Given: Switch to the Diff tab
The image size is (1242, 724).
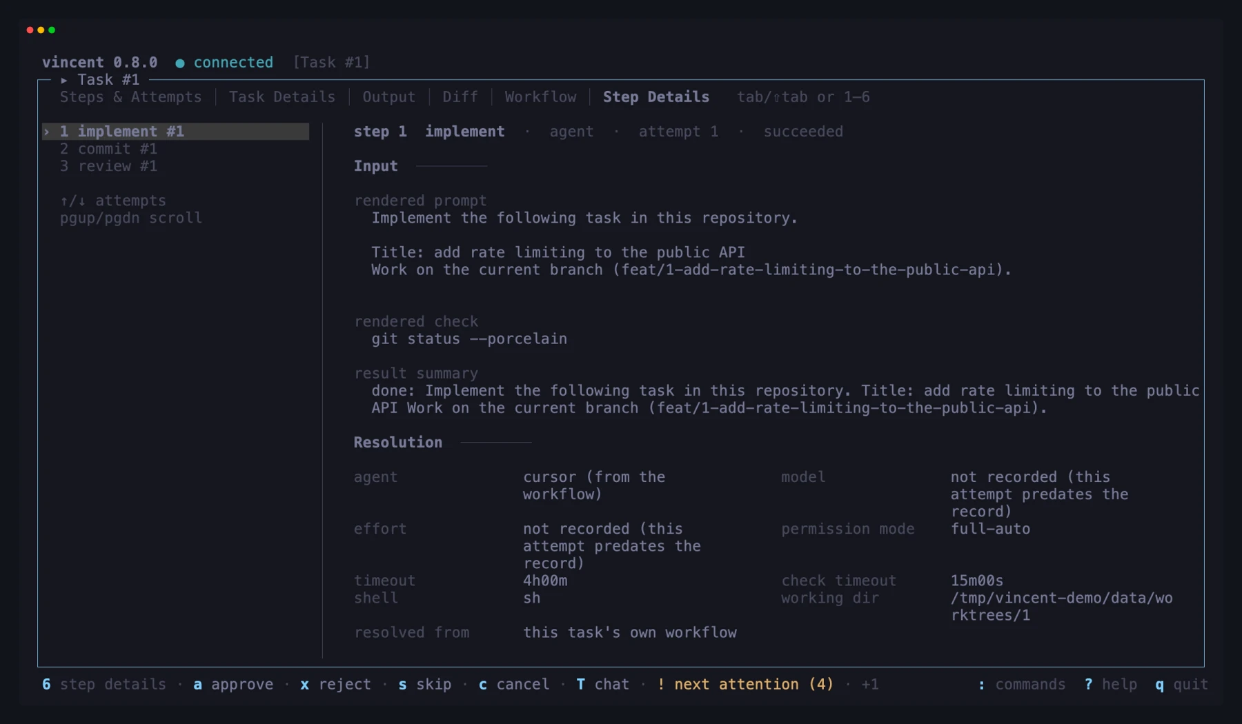Looking at the screenshot, I should [460, 97].
